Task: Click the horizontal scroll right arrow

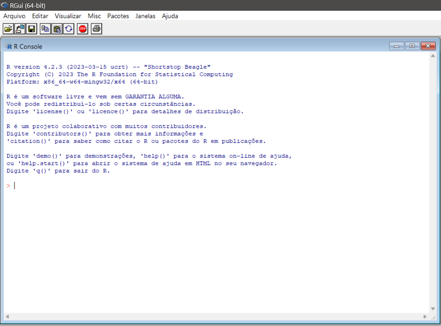Action: pos(425,317)
